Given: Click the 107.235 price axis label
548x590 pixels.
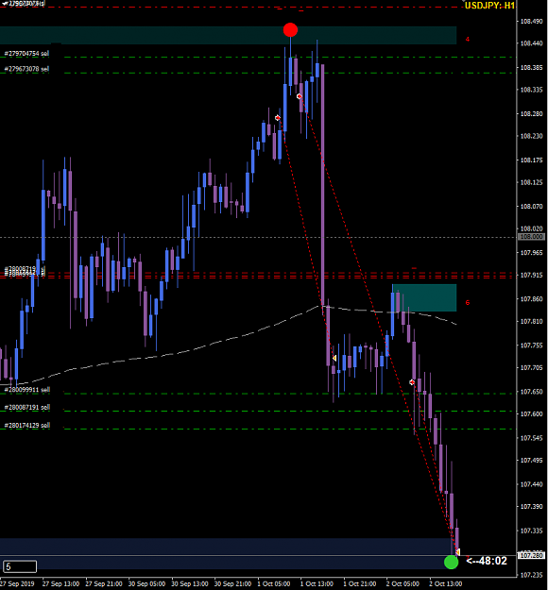Looking at the screenshot, I should pos(531,575).
